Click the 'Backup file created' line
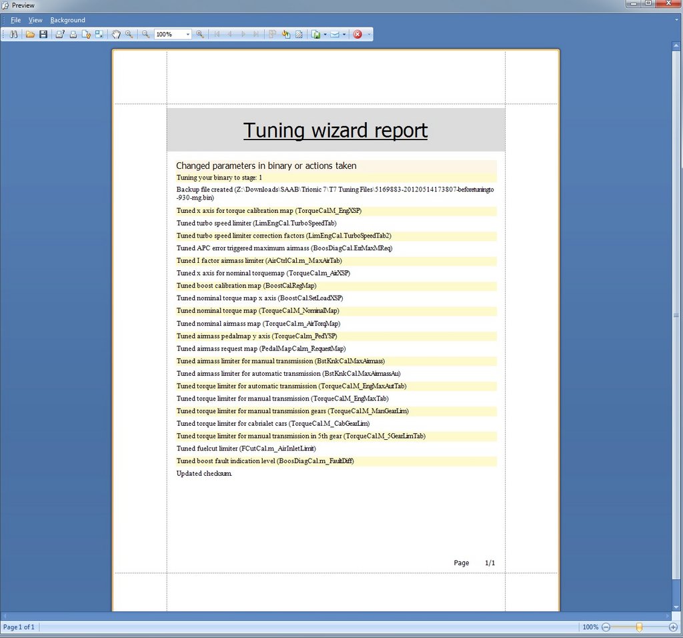The height and width of the screenshot is (638, 683). click(335, 193)
